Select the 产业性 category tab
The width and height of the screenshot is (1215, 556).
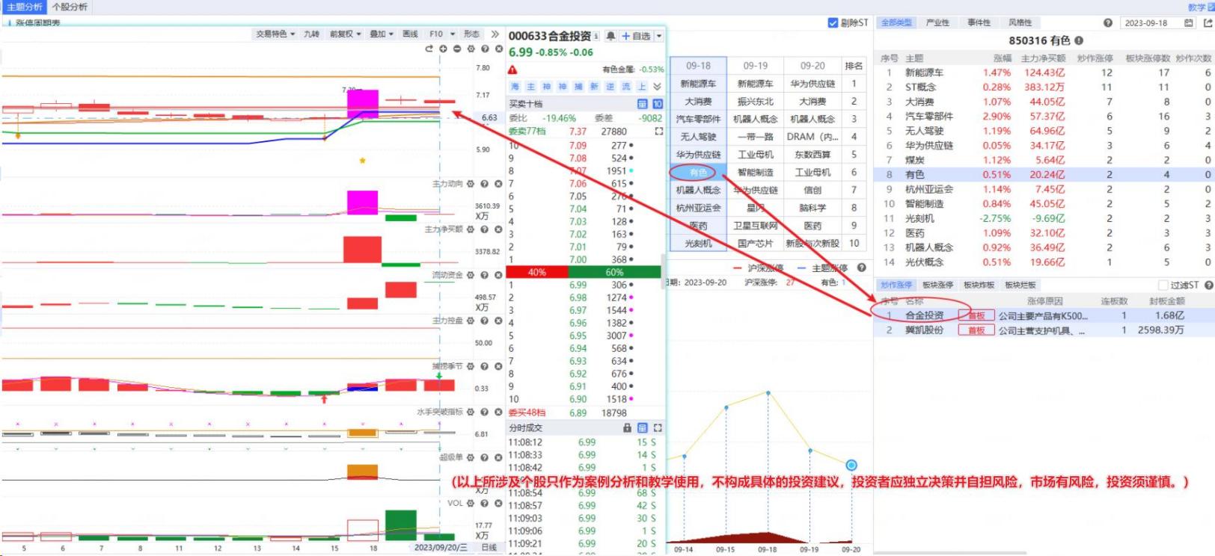[x=937, y=23]
